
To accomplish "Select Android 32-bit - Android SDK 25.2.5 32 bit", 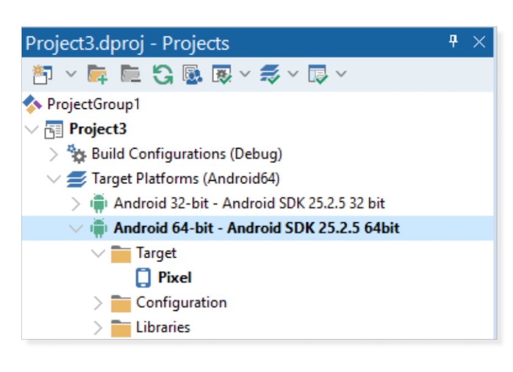I will [249, 203].
